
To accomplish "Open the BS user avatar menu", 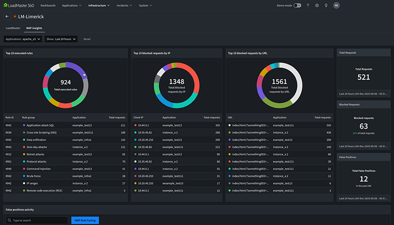I will (336, 5).
